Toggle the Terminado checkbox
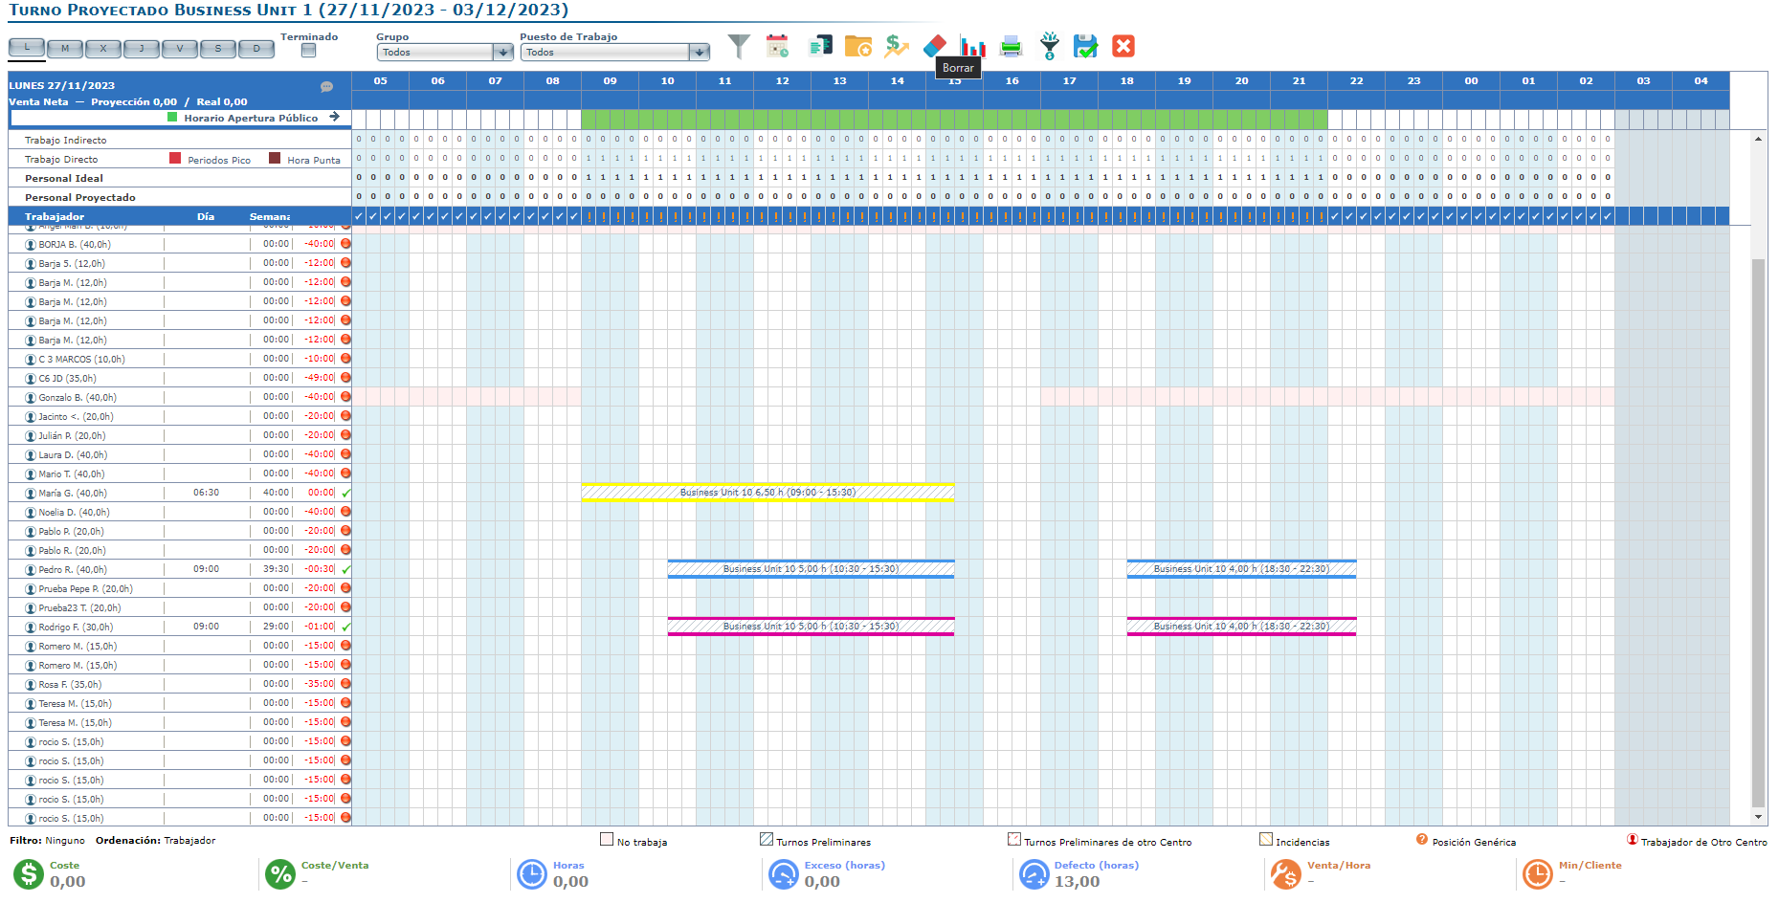Viewport: 1779px width, 903px height. pyautogui.click(x=308, y=51)
